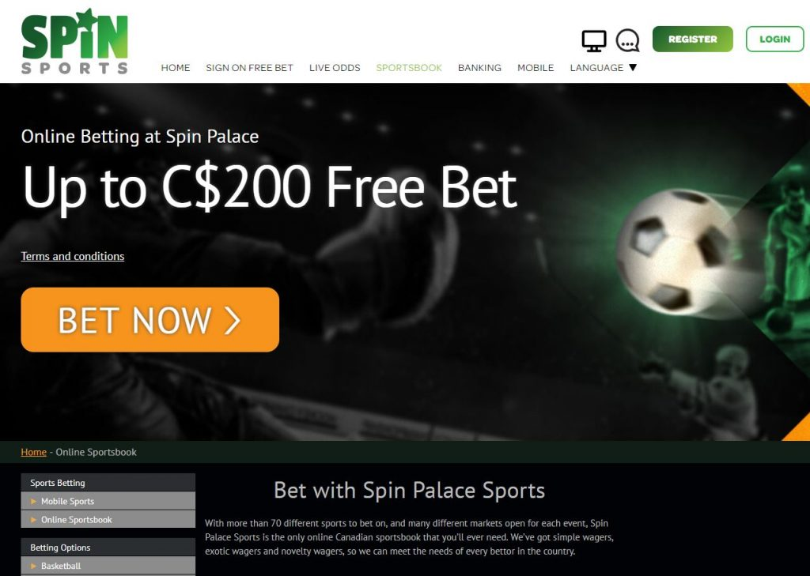Click the green Register button
810x576 pixels.
693,40
